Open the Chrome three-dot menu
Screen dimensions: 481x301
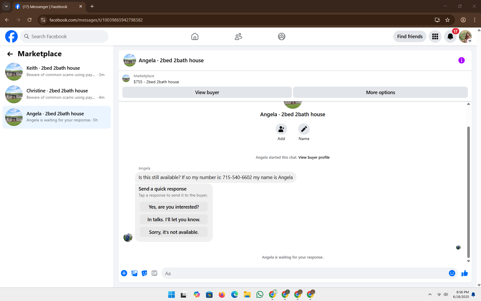tap(475, 20)
